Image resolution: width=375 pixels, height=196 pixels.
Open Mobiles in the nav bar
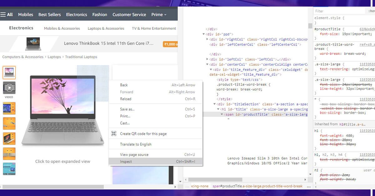click(26, 14)
